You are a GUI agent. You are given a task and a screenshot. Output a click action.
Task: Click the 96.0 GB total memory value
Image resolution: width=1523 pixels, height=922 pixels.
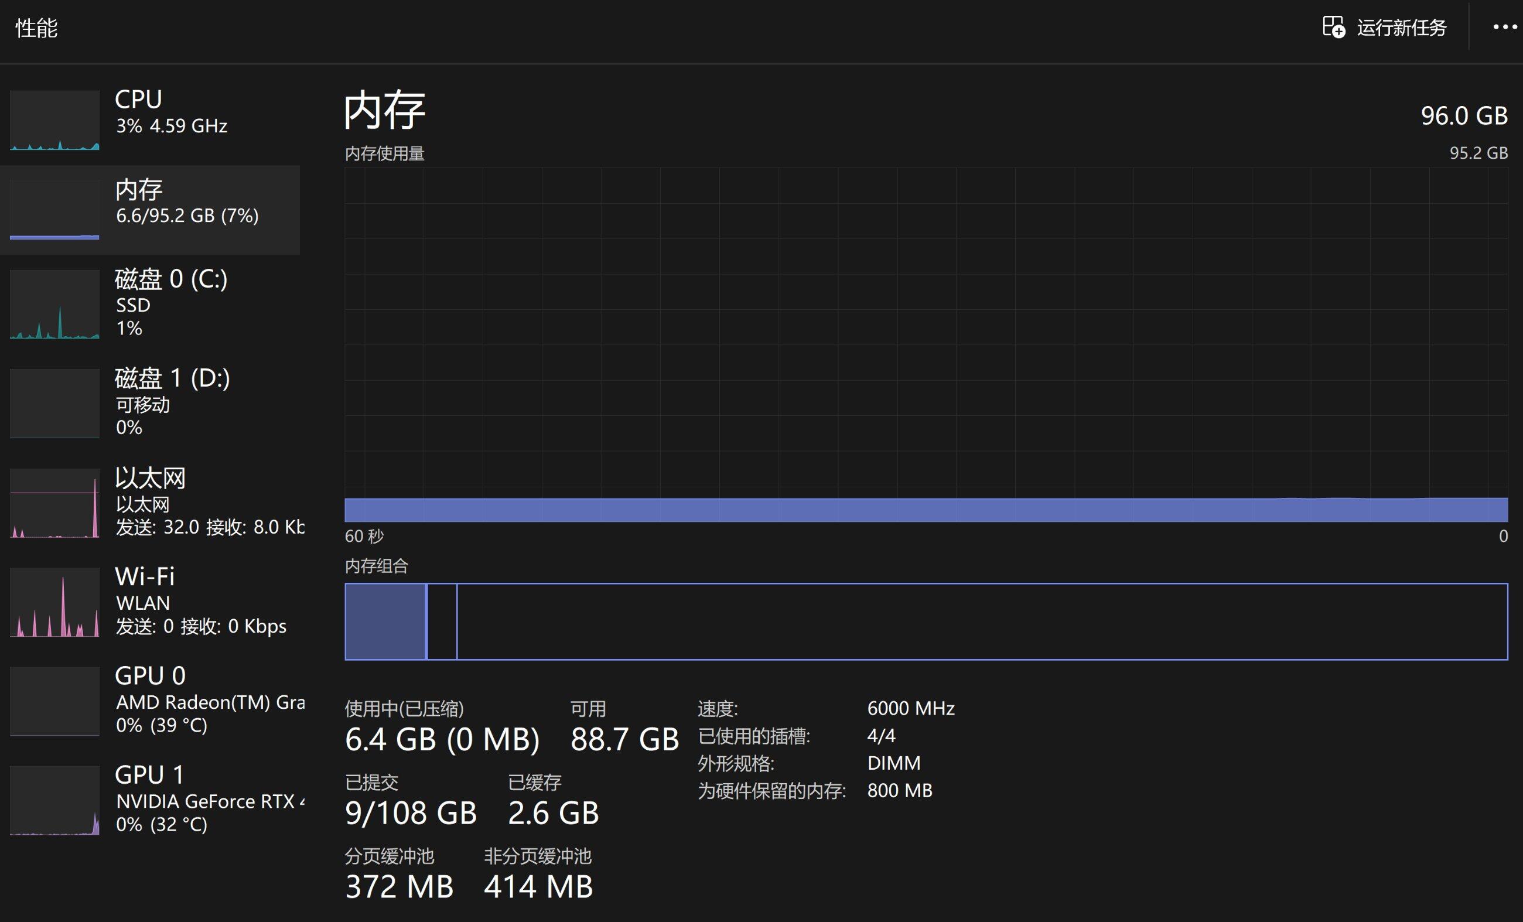tap(1464, 116)
